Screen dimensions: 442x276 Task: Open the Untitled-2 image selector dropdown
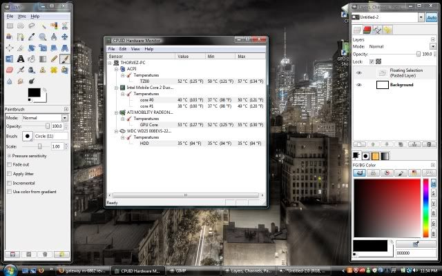pyautogui.click(x=421, y=17)
